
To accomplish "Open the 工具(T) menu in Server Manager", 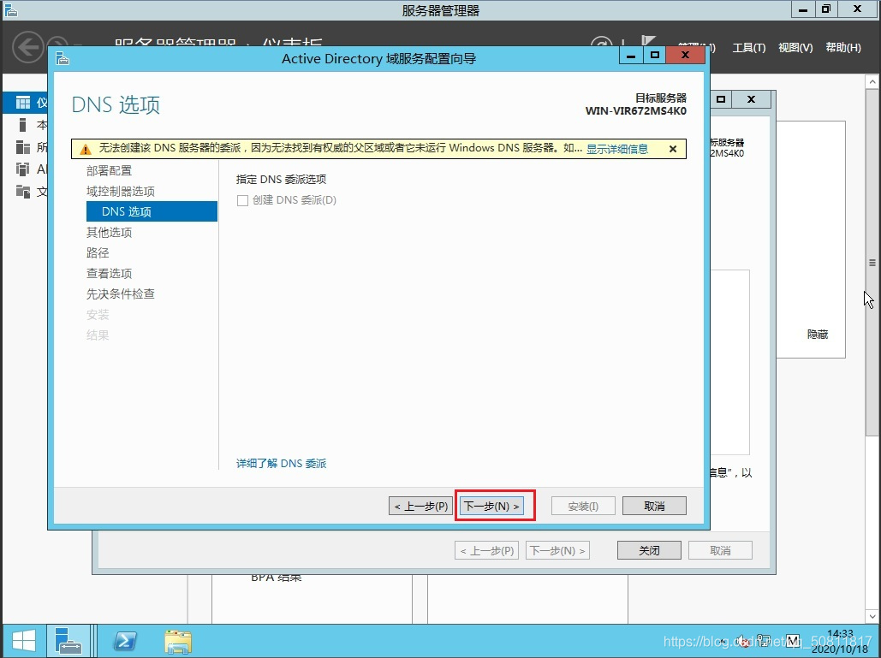I will coord(749,48).
